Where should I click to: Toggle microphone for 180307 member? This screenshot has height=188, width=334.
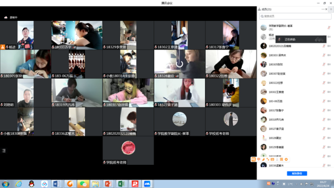324,73
